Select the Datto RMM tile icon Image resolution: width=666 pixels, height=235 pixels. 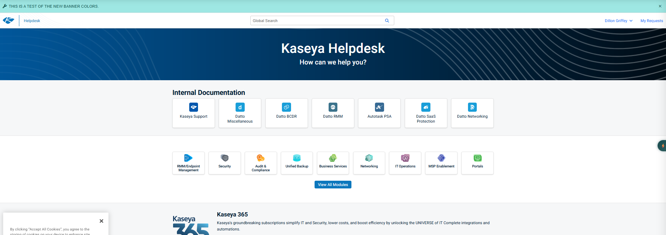point(333,107)
